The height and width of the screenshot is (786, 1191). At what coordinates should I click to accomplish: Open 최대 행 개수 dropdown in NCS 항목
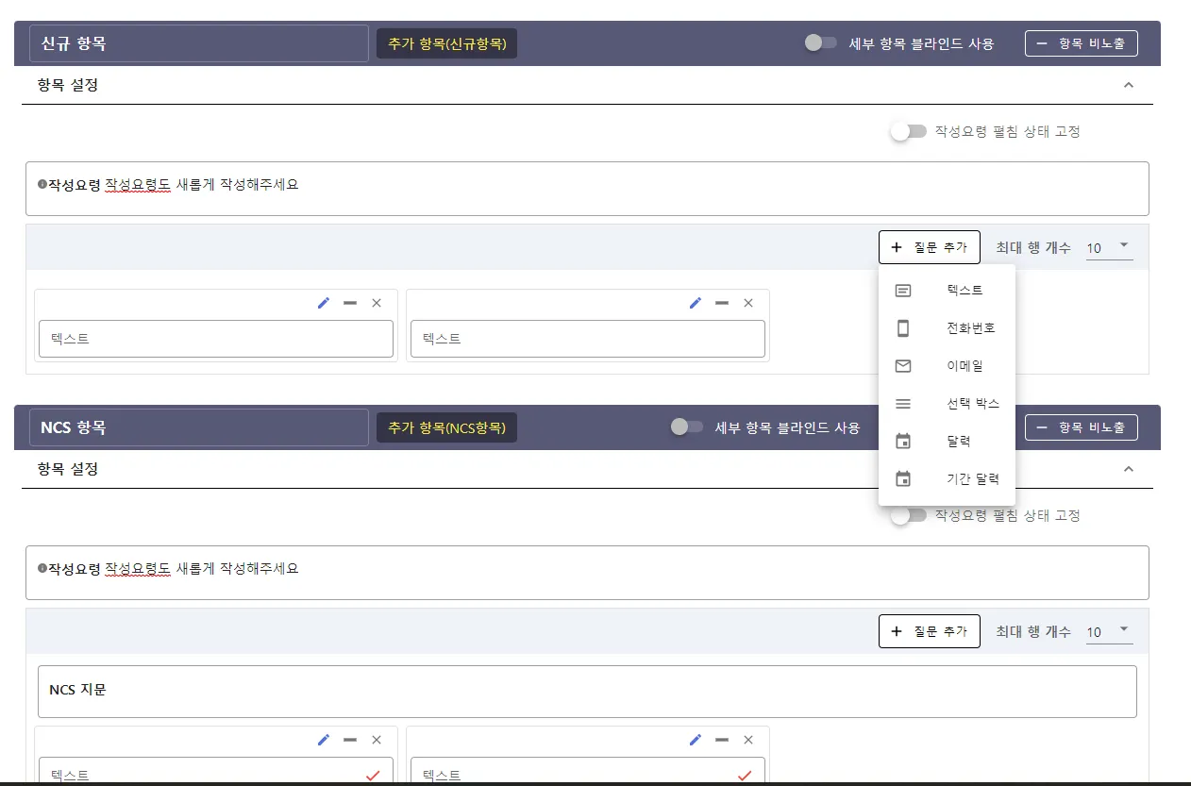coord(1109,632)
